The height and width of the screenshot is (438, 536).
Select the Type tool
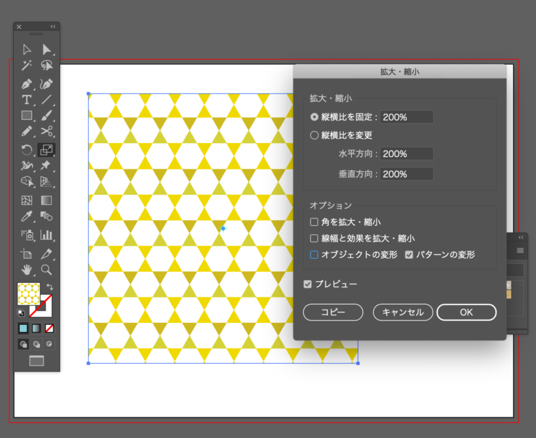coord(27,100)
